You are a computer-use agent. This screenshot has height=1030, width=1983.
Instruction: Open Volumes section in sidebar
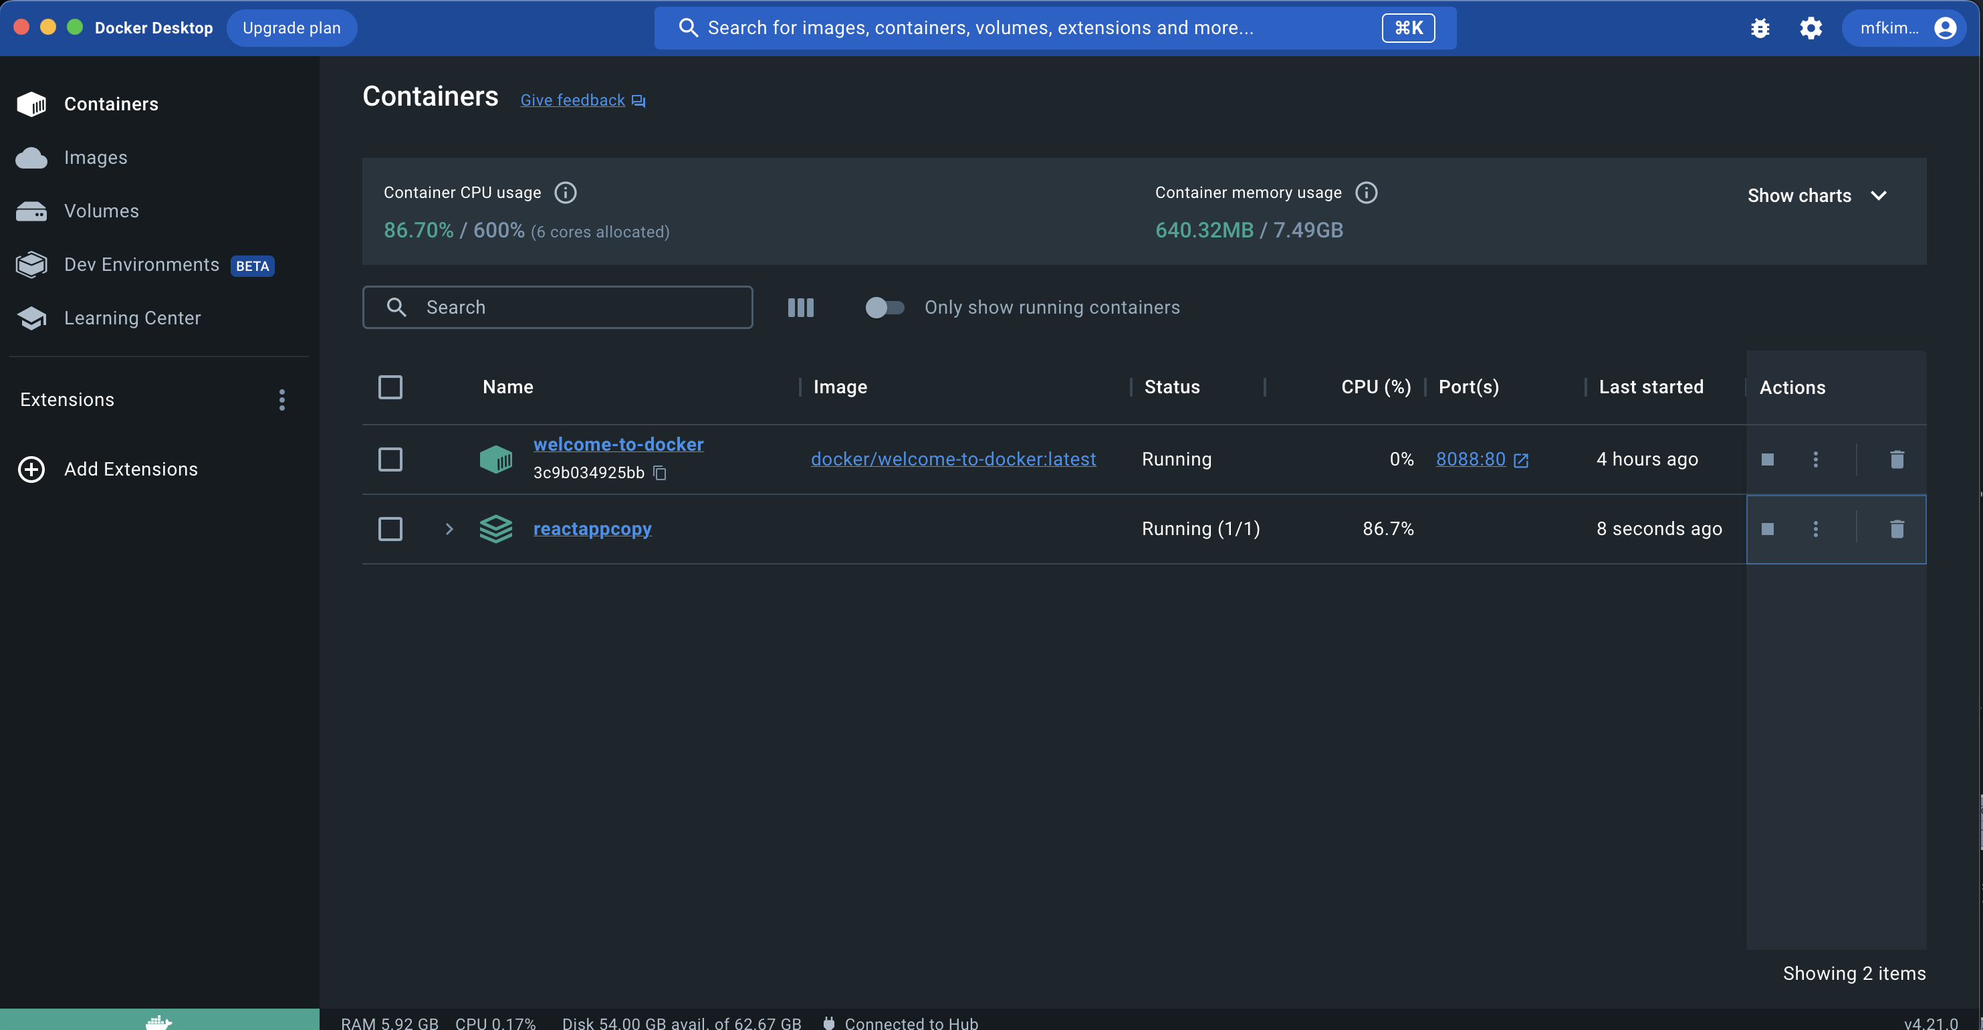[101, 211]
